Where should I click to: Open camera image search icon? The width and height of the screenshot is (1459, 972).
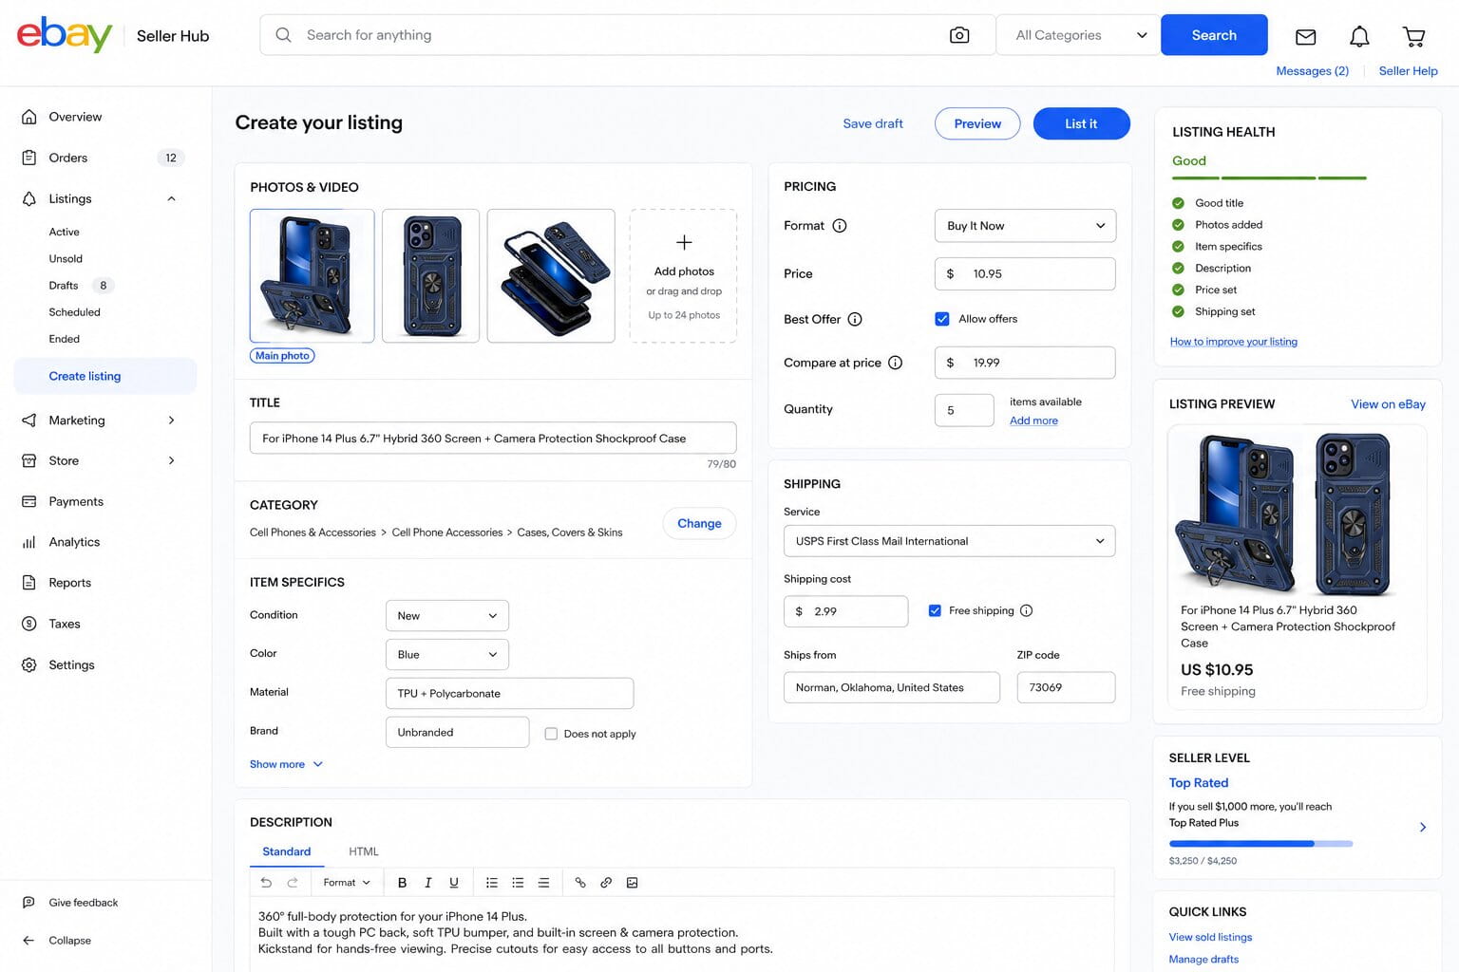(x=959, y=35)
